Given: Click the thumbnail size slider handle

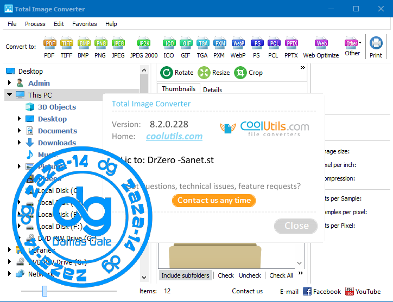Looking at the screenshot, I should click(45, 291).
